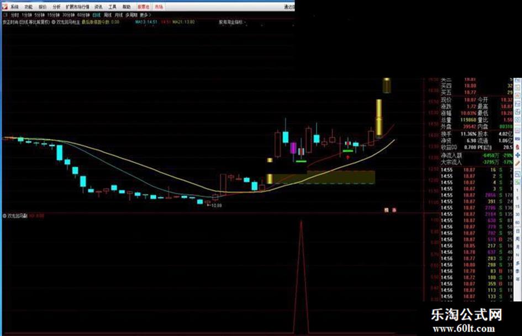The width and height of the screenshot is (522, 336).
Task: Click the circle icon before 双龙回马枪主
Action: click(53, 22)
